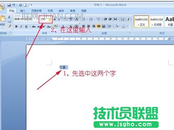The height and width of the screenshot is (130, 174).
Task: Apply paragraph shading paint bucket color
Action: pyautogui.click(x=117, y=26)
